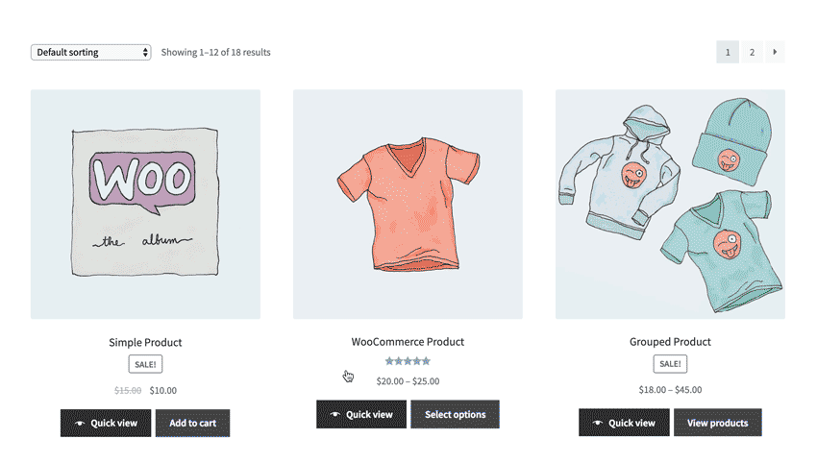Click Select options for WooCommerce Product
Image resolution: width=817 pixels, height=463 pixels.
[455, 415]
